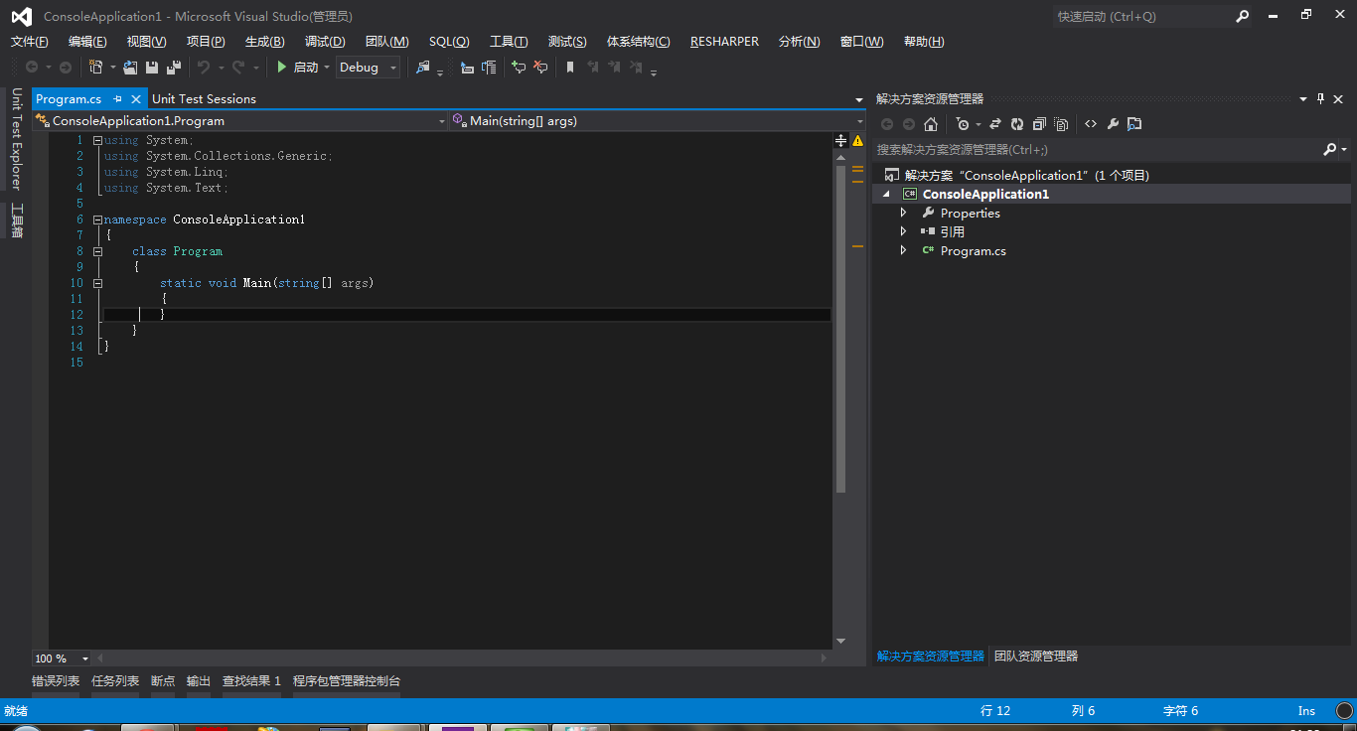Click the editor split-window handle icon
The image size is (1357, 731).
tap(840, 140)
